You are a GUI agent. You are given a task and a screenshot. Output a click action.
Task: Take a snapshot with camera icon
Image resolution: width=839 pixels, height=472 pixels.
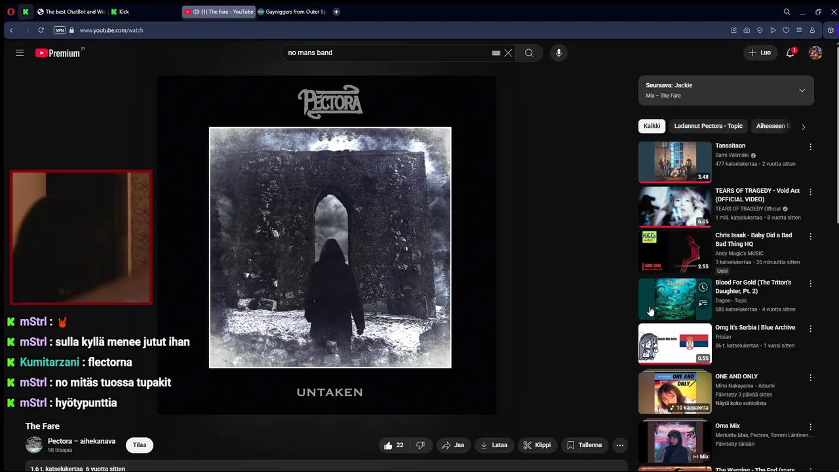click(747, 30)
